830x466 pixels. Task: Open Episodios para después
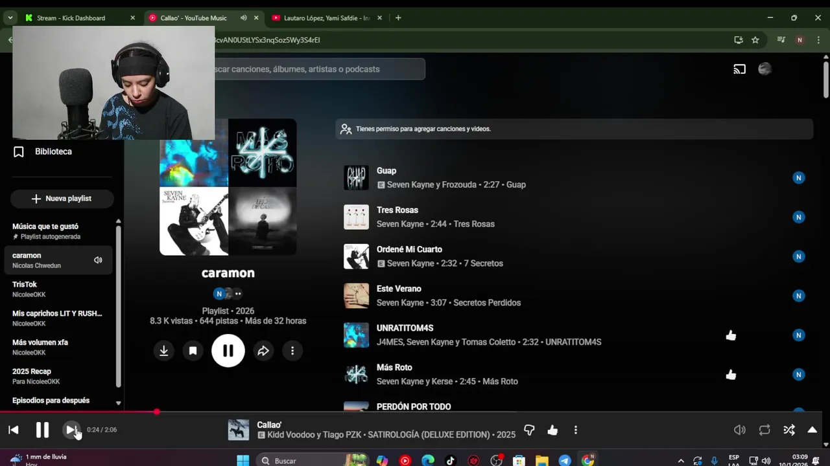pos(51,401)
